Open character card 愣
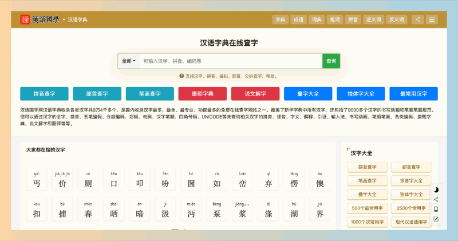Screen dimensions: 458x241 pyautogui.click(x=294, y=179)
